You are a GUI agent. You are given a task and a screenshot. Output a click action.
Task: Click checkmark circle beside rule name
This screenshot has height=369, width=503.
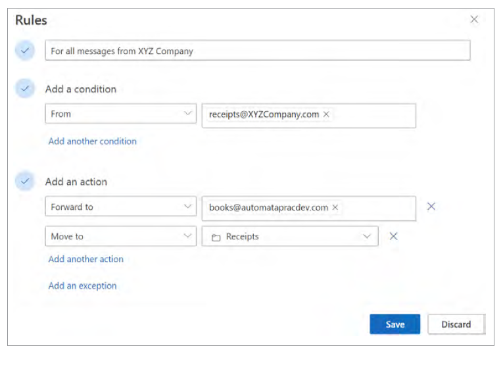coord(25,51)
